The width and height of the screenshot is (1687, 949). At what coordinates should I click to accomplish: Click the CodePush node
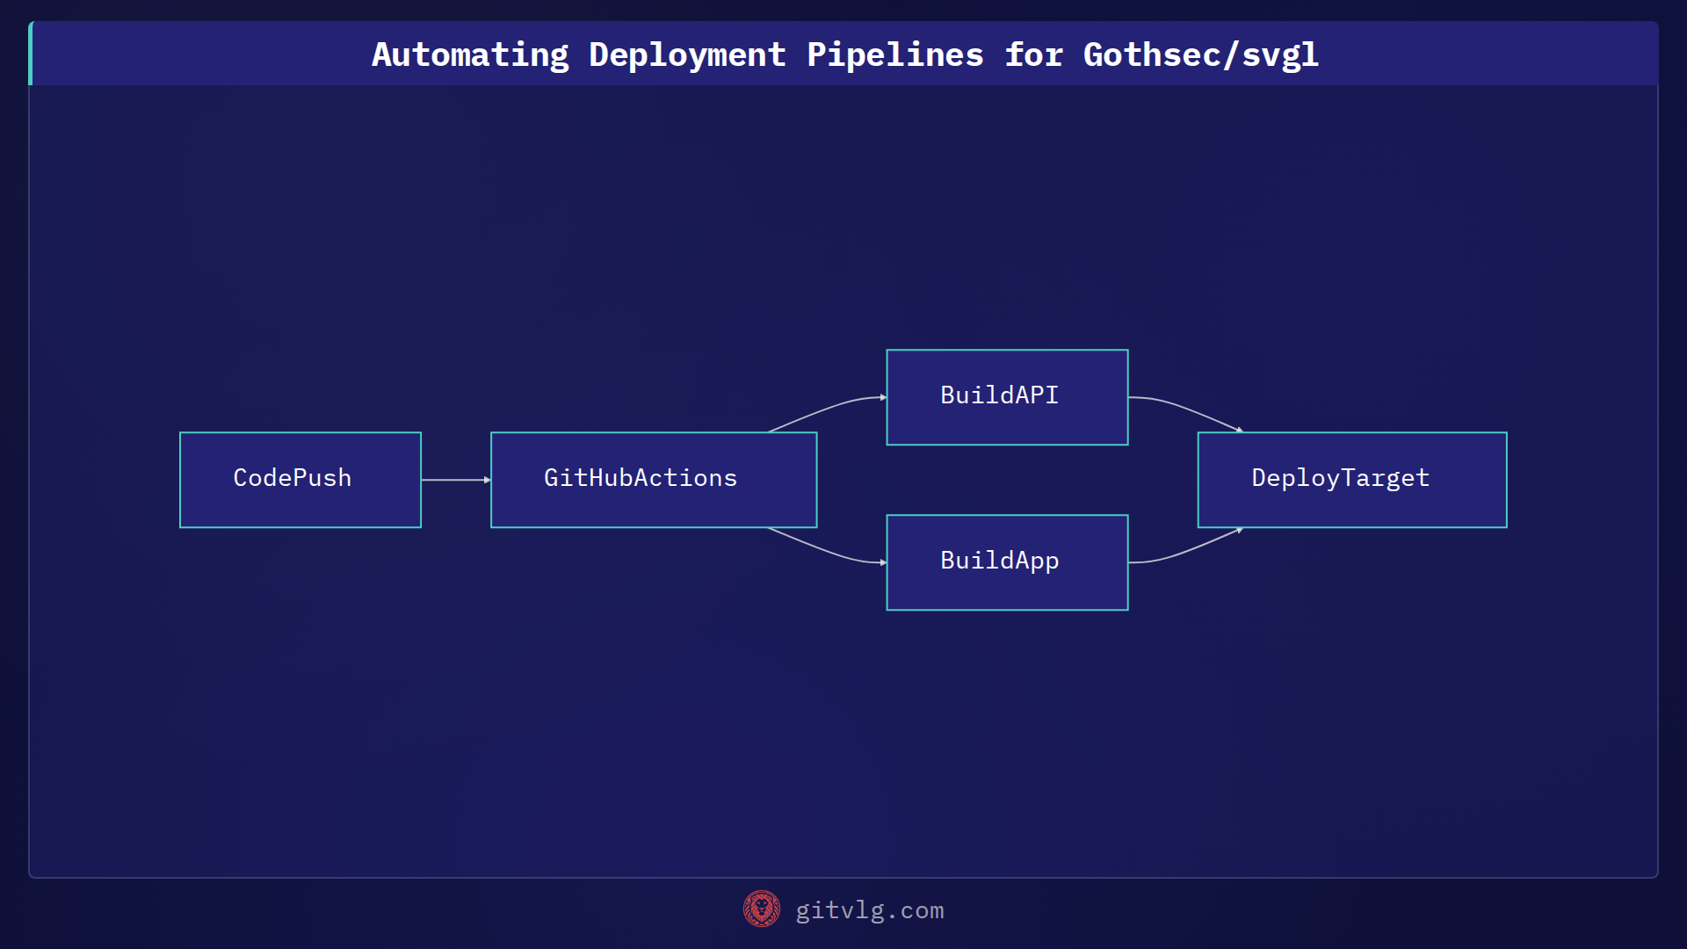point(300,480)
